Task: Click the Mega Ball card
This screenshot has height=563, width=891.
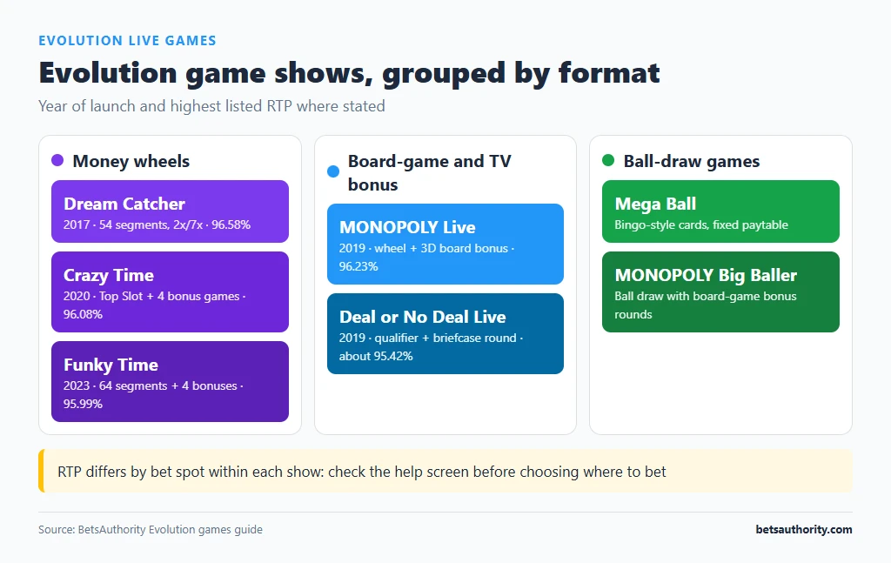Action: 720,211
